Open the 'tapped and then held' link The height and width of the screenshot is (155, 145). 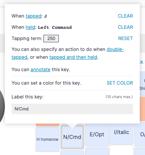pyautogui.click(x=73, y=57)
